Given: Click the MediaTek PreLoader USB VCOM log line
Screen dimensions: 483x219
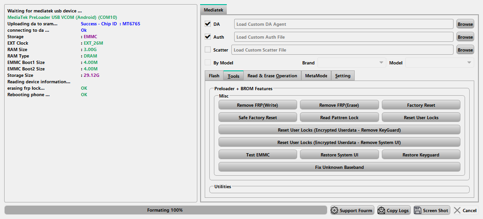Looking at the screenshot, I should 62,17.
